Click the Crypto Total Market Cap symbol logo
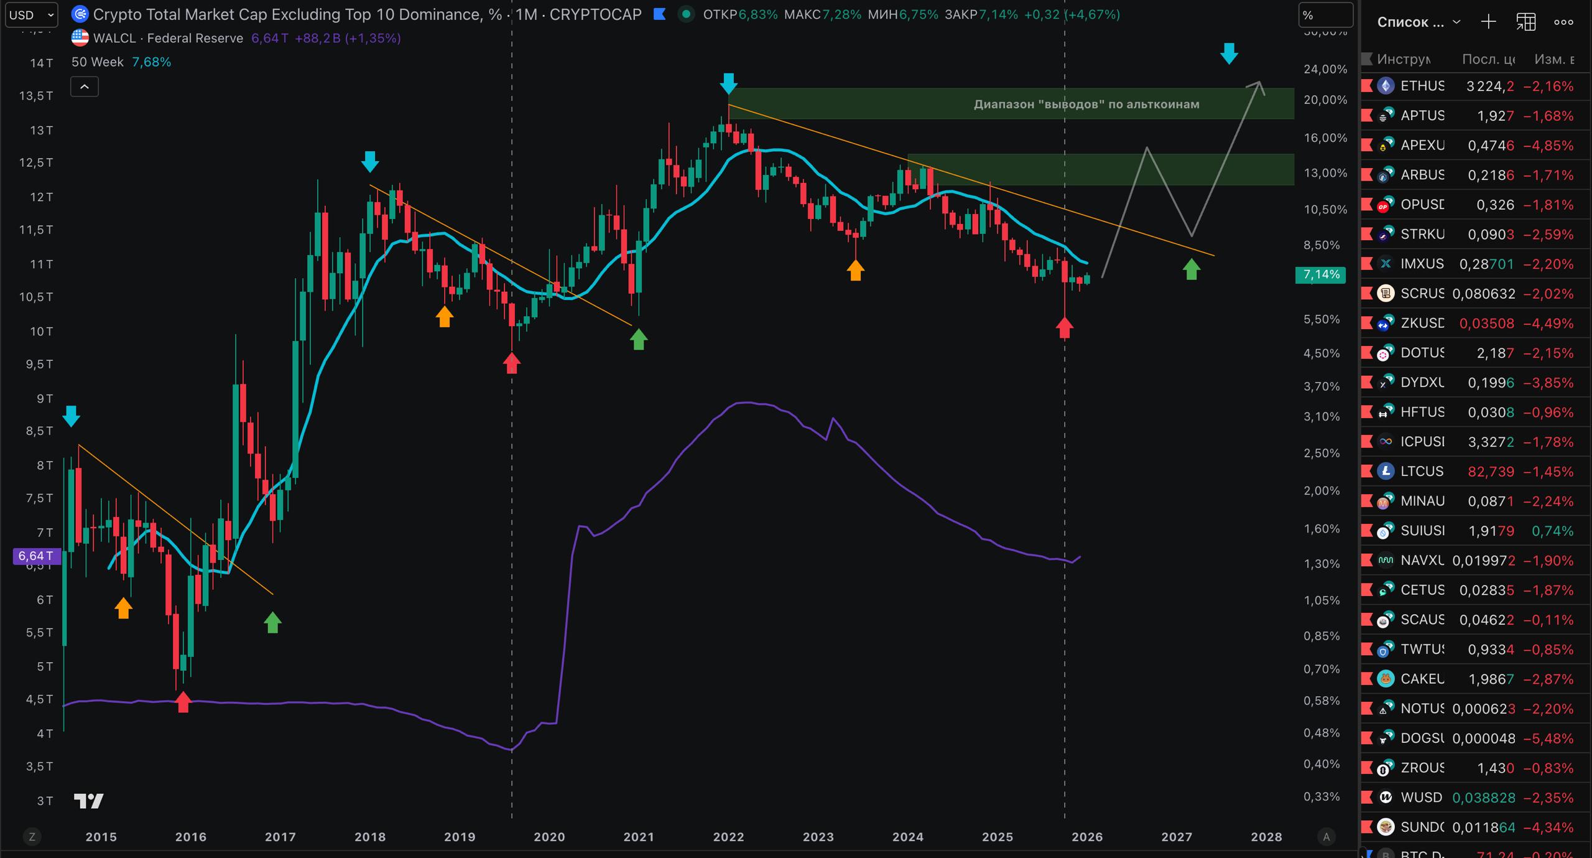 click(x=80, y=14)
